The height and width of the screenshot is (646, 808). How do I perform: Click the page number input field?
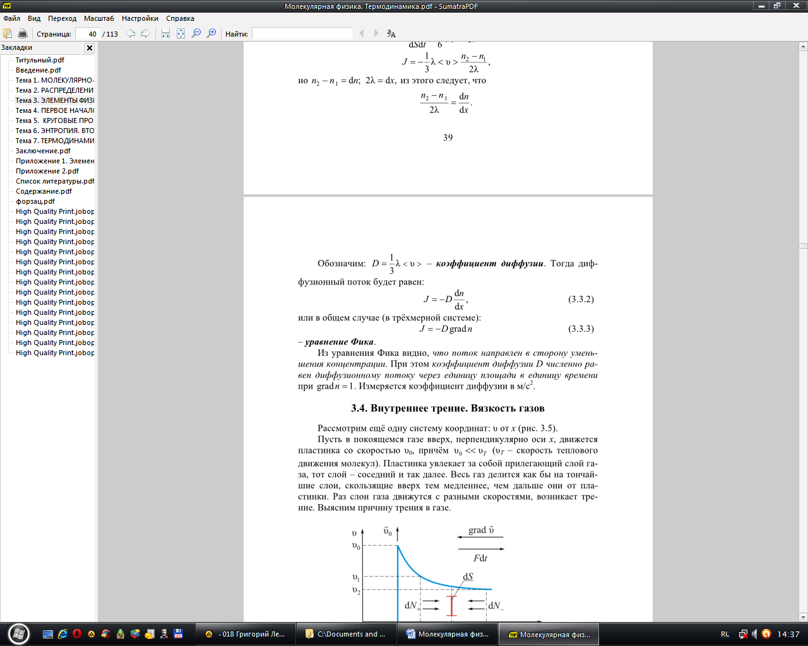tap(87, 34)
